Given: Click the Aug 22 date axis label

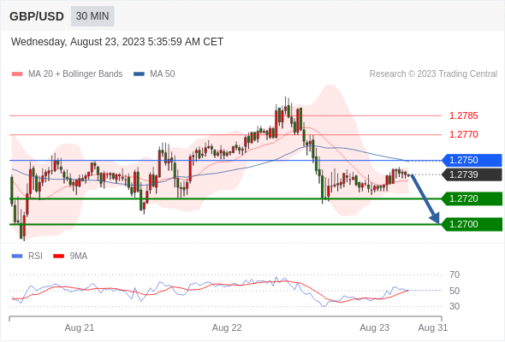Looking at the screenshot, I should [227, 327].
